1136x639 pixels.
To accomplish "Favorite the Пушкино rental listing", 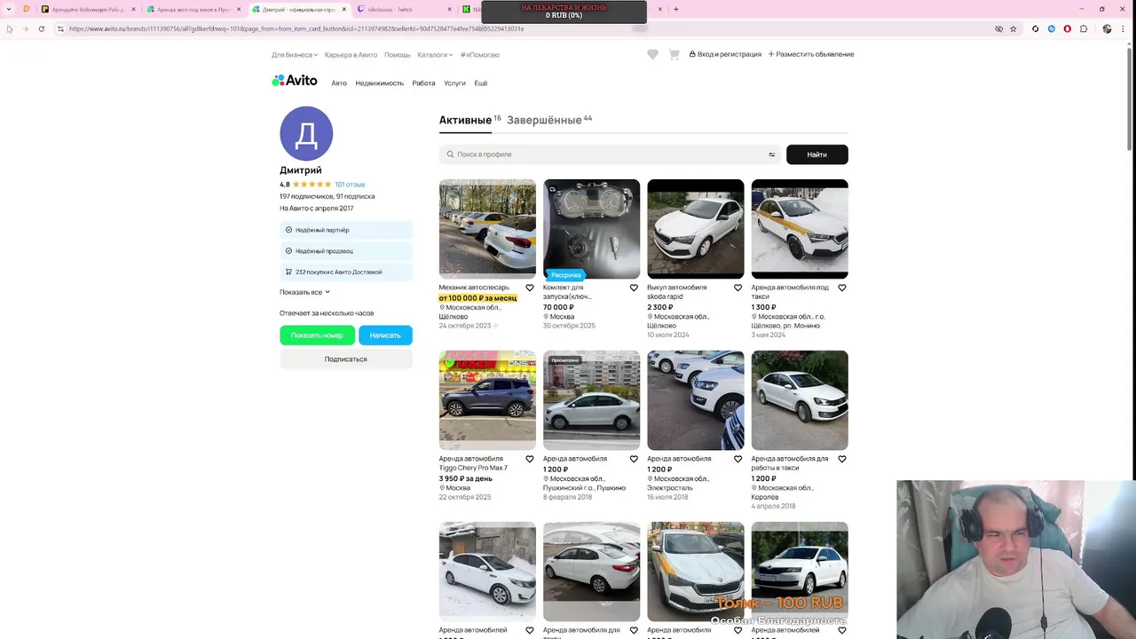I will [634, 459].
